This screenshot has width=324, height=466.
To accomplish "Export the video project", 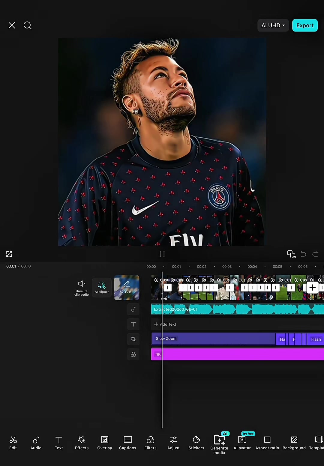I will coord(305,25).
